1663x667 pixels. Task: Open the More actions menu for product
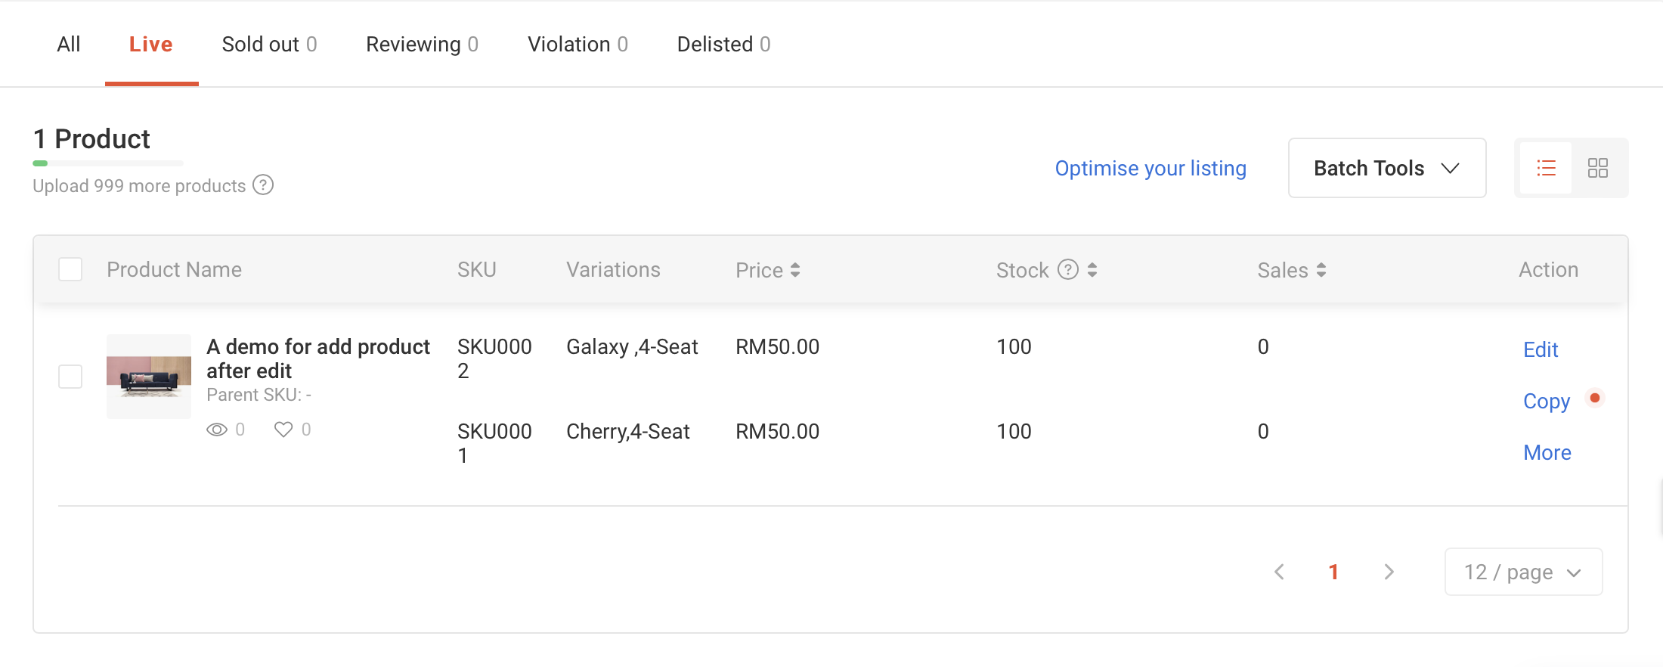[1547, 452]
